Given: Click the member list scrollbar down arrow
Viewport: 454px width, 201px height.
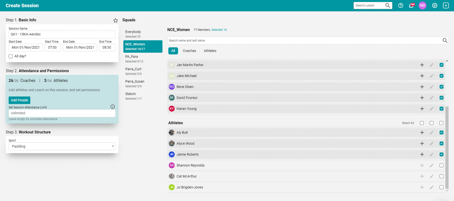Looking at the screenshot, I should [447, 191].
